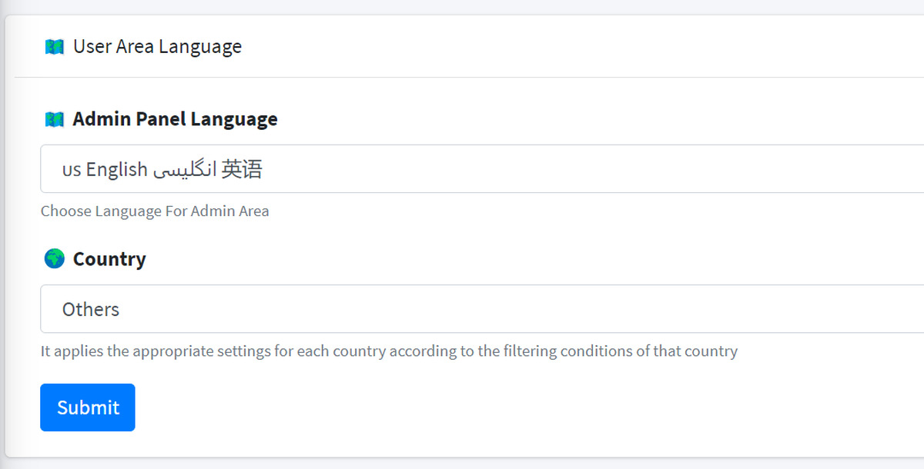Click the Chinese characters in the language selector
This screenshot has width=924, height=469.
coord(242,169)
